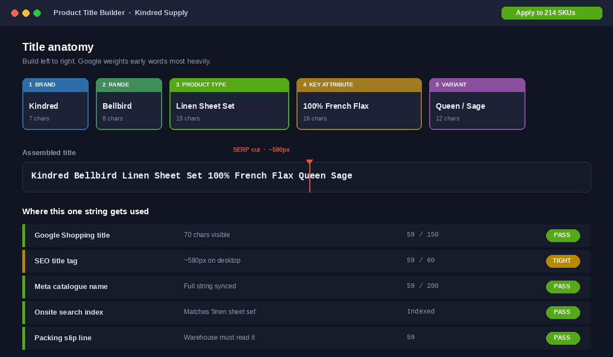
Task: Select the Meta catalogue name row
Action: [x=306, y=287]
